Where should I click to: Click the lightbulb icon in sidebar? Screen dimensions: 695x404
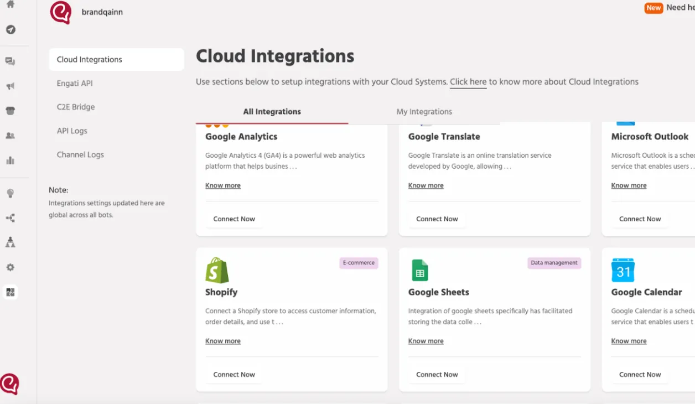click(10, 193)
